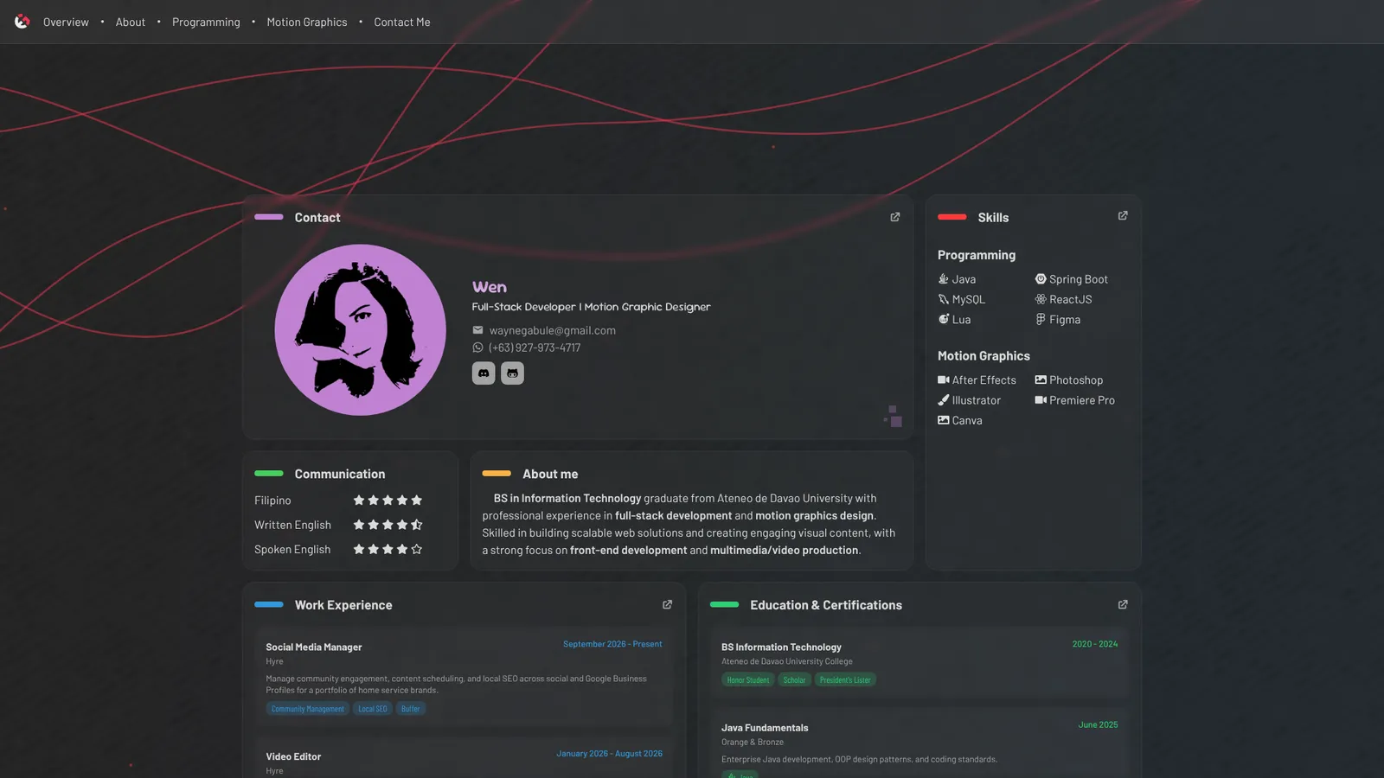Click the WhatsApp phone icon
The image size is (1384, 778).
tap(477, 348)
